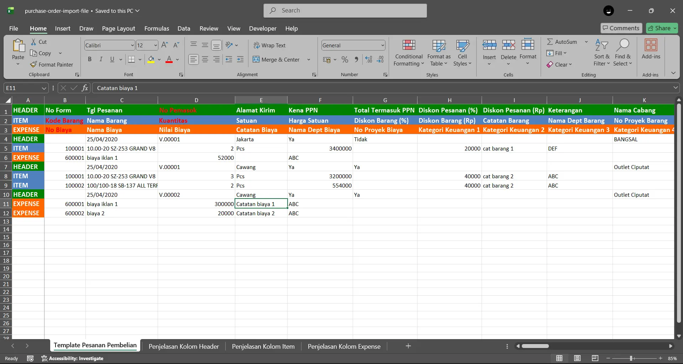Toggle Bold formatting
The width and height of the screenshot is (683, 364).
pyautogui.click(x=90, y=59)
